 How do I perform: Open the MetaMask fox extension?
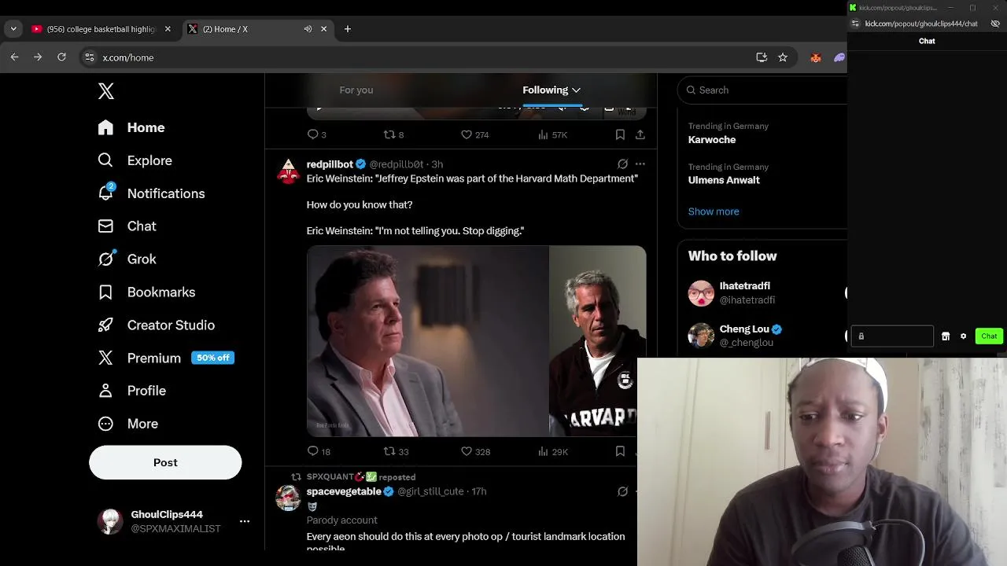click(x=816, y=57)
